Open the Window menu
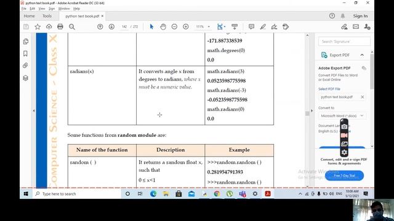The width and height of the screenshot is (394, 221). (x=64, y=9)
